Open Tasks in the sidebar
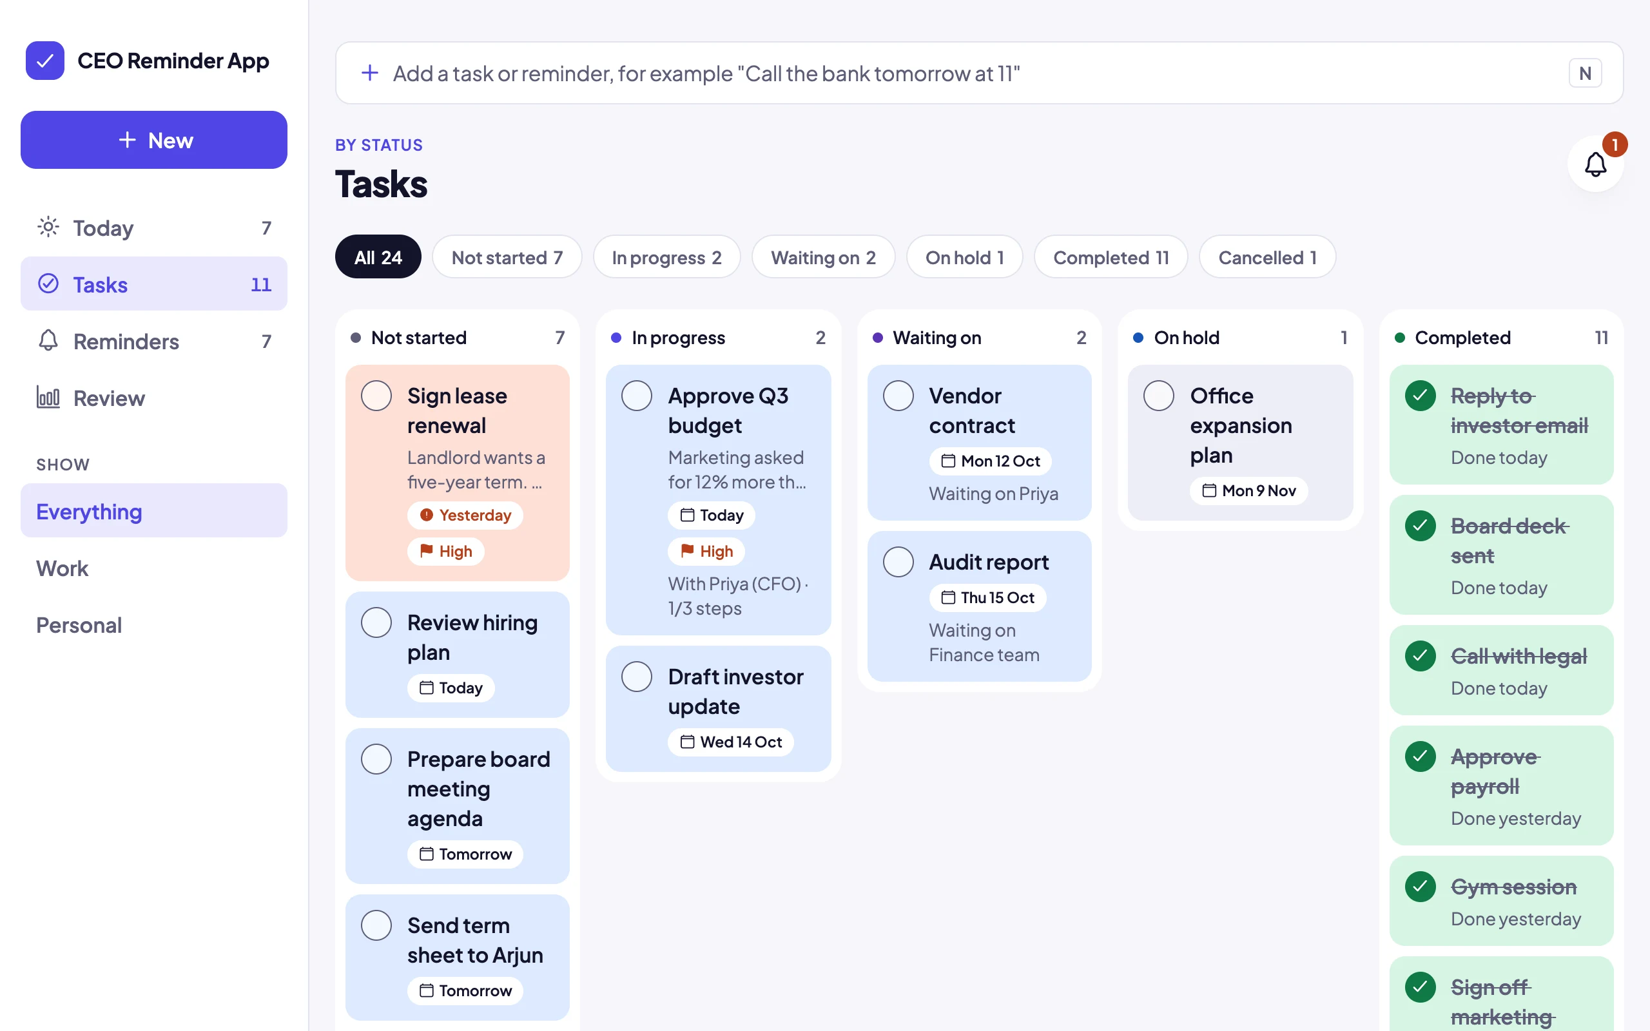Image resolution: width=1650 pixels, height=1031 pixels. click(x=154, y=284)
